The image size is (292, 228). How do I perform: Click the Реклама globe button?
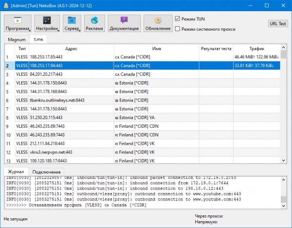pyautogui.click(x=94, y=23)
